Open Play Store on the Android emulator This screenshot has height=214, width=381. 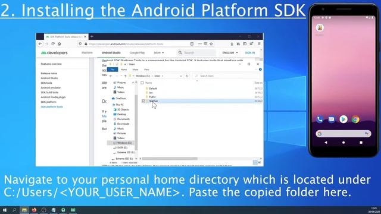click(343, 119)
